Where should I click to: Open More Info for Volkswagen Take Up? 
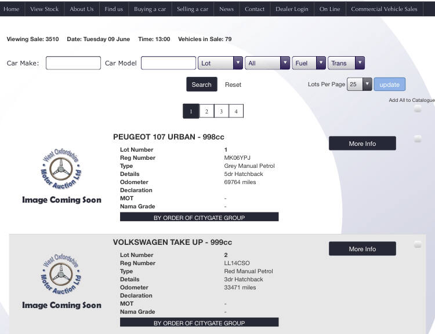click(x=362, y=248)
